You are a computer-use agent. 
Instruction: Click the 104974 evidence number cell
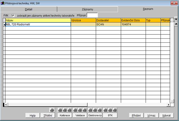click(133, 24)
